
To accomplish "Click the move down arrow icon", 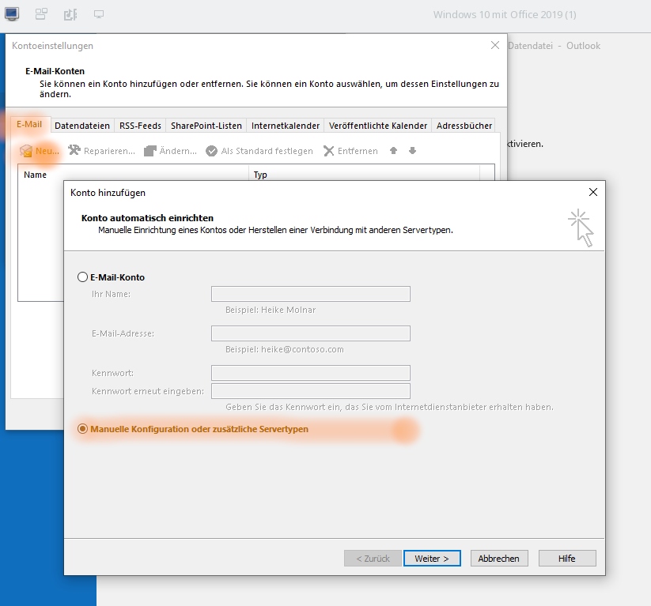I will point(412,151).
